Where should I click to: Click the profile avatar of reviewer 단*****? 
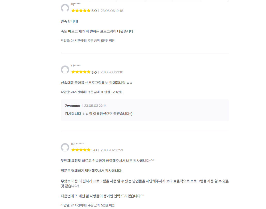(x=65, y=70)
